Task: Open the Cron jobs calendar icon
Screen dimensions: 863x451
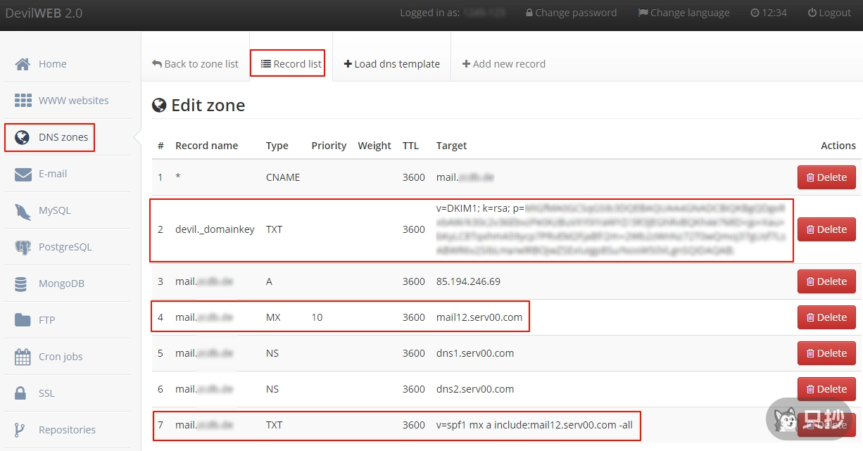Action: click(x=23, y=356)
